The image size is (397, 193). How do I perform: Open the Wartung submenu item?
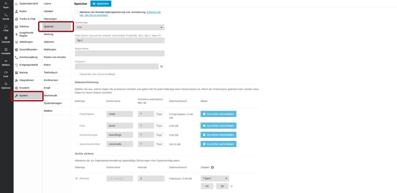click(57, 34)
